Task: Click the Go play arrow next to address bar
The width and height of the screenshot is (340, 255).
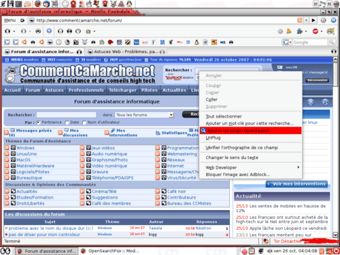Action: (313, 20)
